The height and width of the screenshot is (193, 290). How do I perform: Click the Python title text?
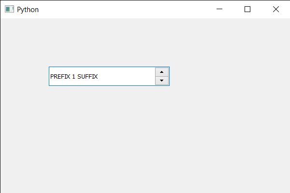coord(28,9)
